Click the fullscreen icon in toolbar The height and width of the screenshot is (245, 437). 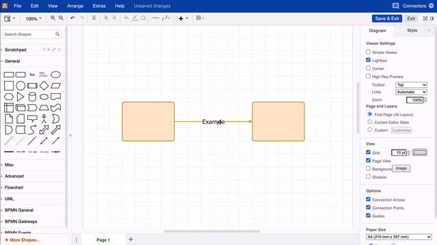point(425,18)
